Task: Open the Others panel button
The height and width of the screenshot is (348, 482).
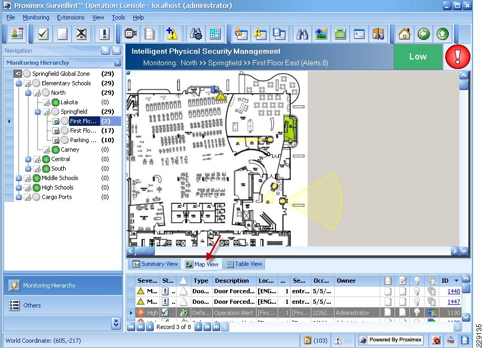Action: coord(63,305)
